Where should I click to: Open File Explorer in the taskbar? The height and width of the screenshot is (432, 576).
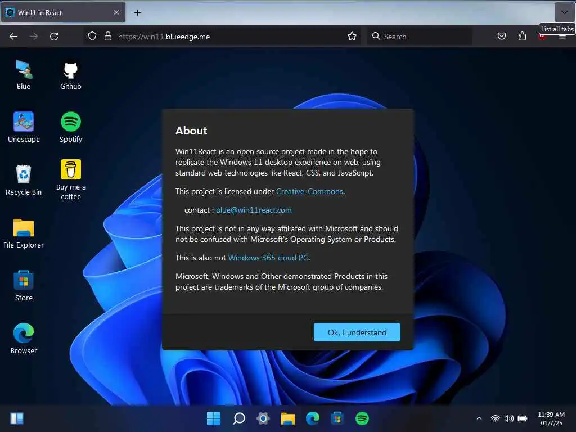point(288,418)
